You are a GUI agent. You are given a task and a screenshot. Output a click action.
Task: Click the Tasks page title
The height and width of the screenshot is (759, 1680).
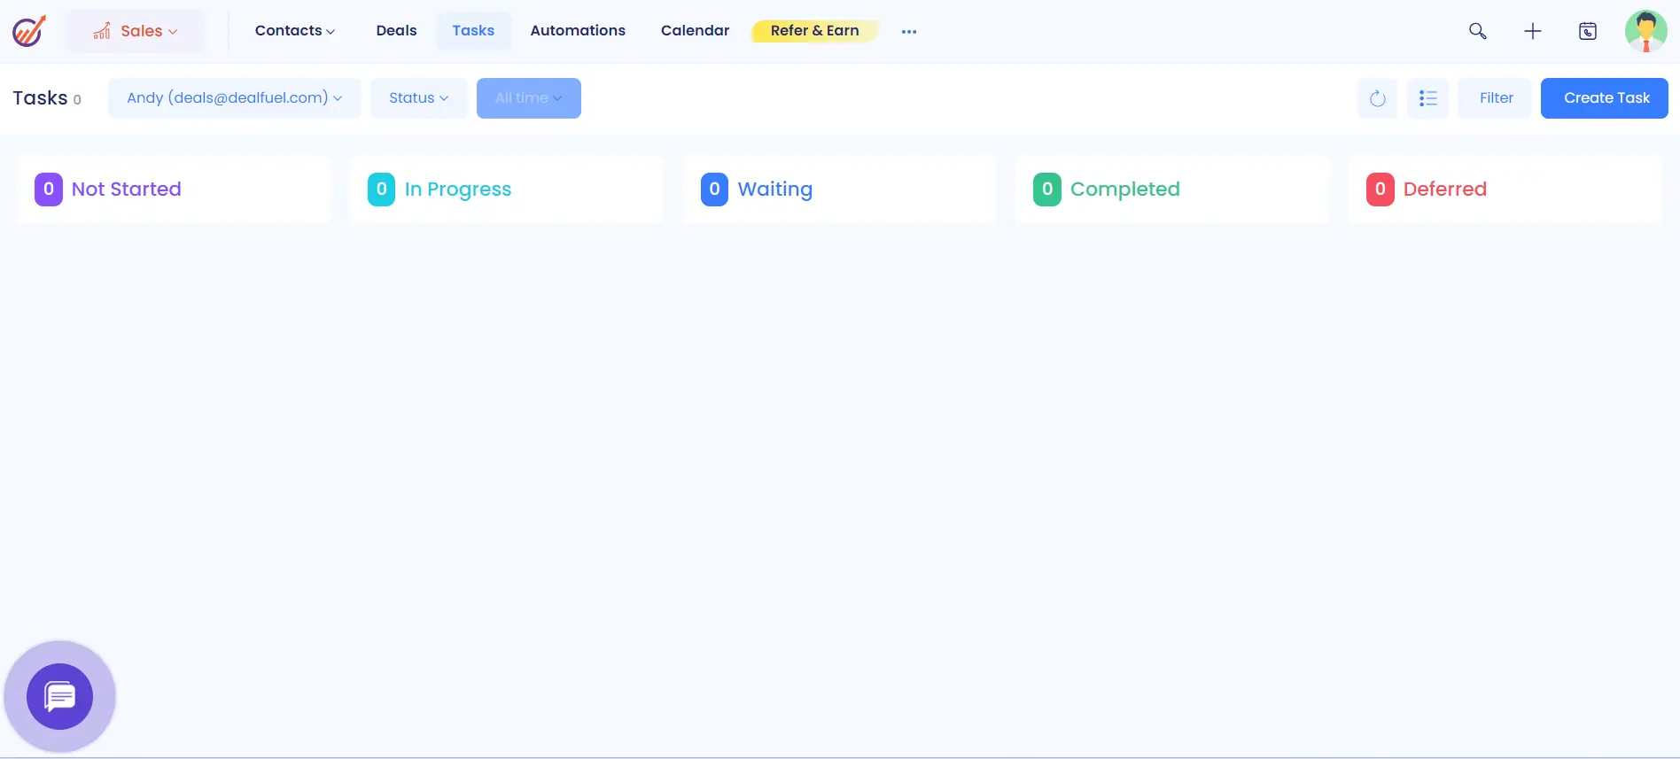pos(40,98)
